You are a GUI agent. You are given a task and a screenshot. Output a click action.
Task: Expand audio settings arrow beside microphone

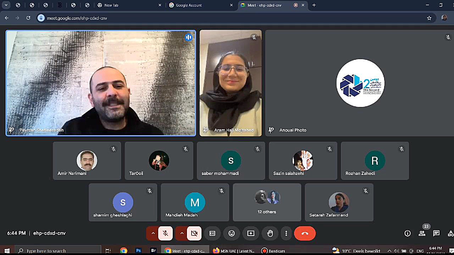[153, 233]
